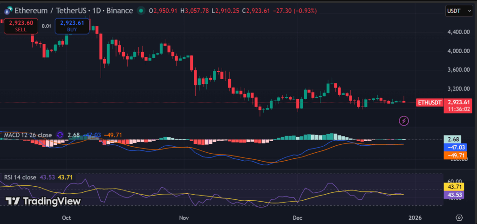477x224 pixels.
Task: Click the purple lightning bolt icon
Action: click(x=404, y=121)
